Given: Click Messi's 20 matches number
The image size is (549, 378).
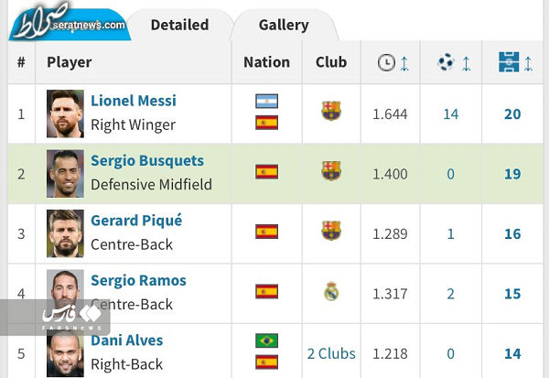Looking at the screenshot, I should pyautogui.click(x=512, y=114).
